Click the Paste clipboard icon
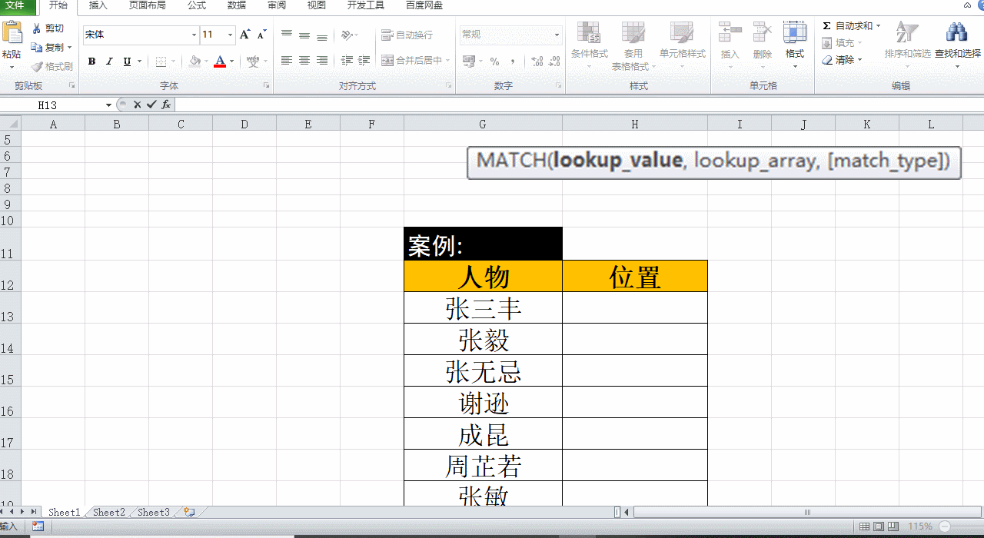This screenshot has width=984, height=538. pyautogui.click(x=12, y=32)
